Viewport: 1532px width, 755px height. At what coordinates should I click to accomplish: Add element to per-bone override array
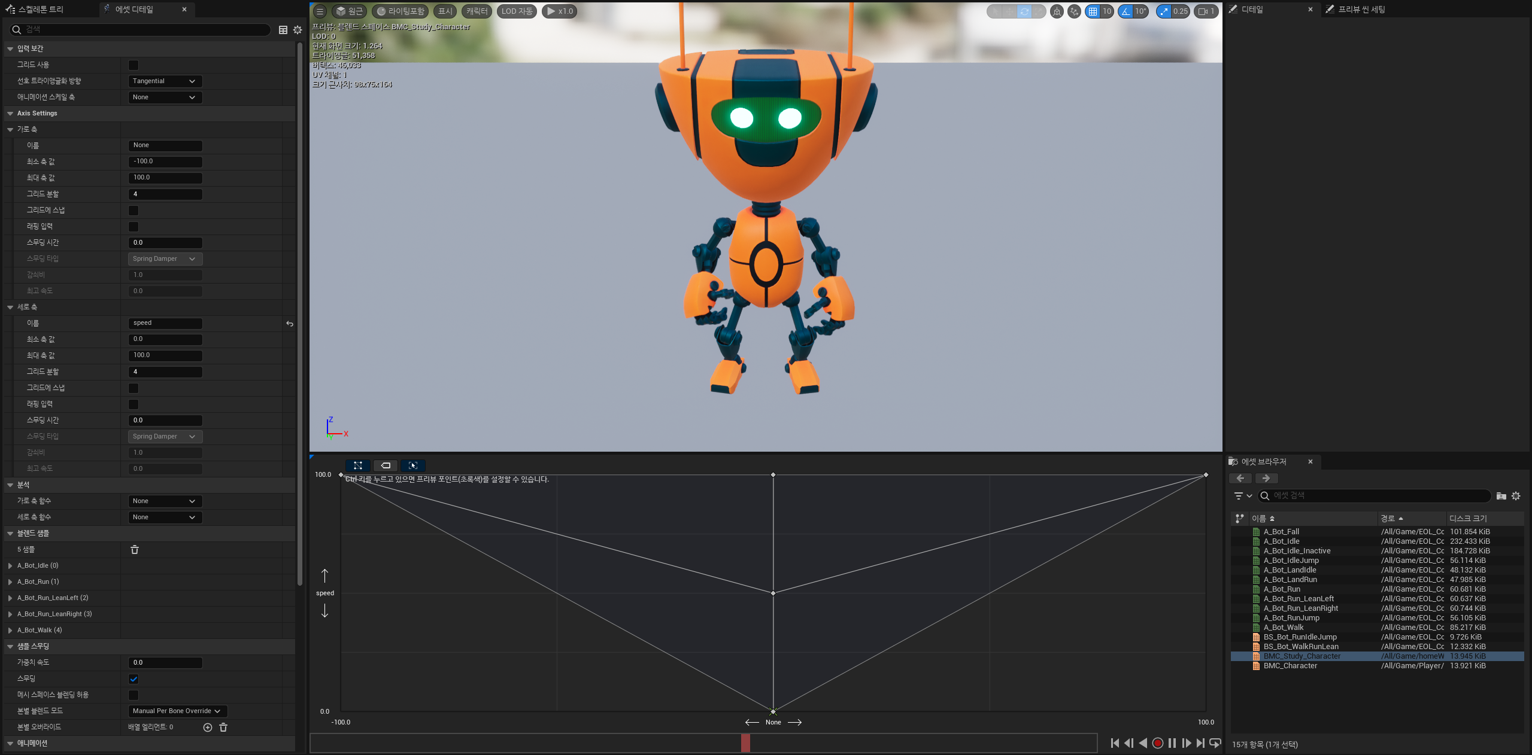(x=208, y=727)
